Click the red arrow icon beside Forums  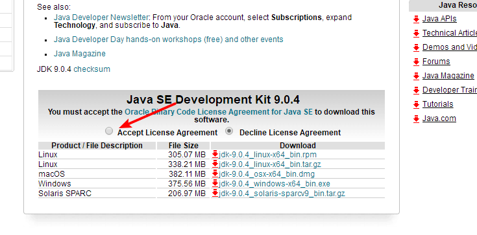pos(416,62)
